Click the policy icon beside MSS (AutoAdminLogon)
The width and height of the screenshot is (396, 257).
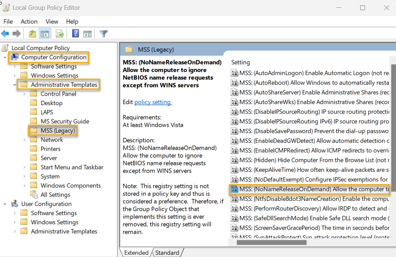(x=235, y=73)
